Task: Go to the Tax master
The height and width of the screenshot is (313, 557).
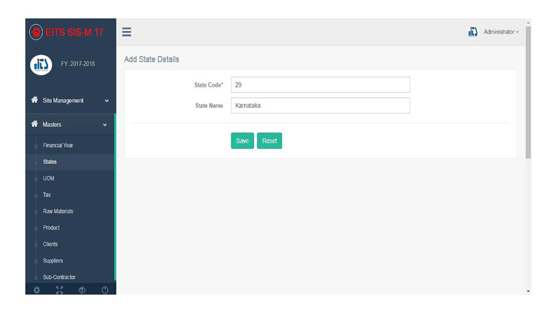Action: tap(47, 195)
